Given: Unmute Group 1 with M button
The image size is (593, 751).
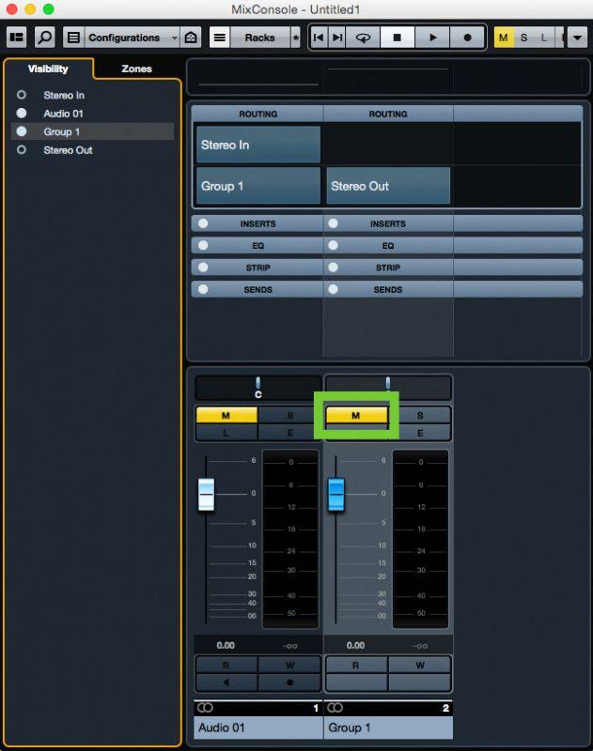Looking at the screenshot, I should 356,415.
